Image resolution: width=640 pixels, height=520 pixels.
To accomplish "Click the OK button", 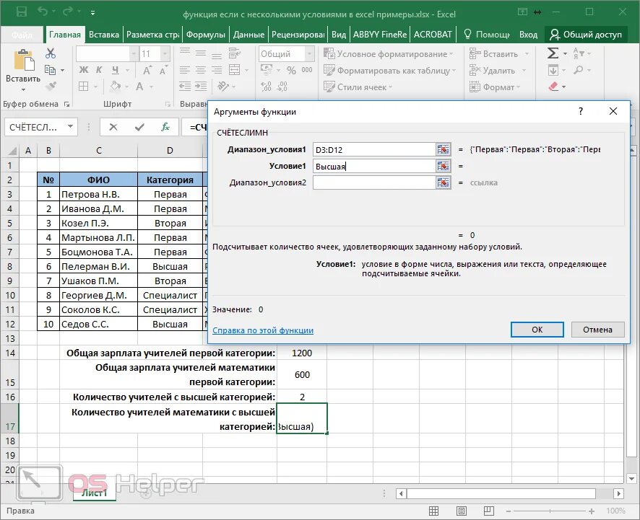I will [x=537, y=330].
